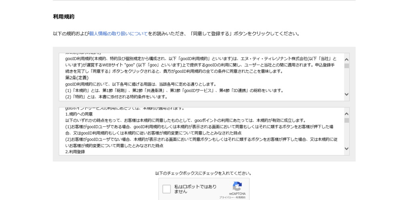This screenshot has height=200, width=405.
Task: Click scroll thumb in gooポイント規約 box
Action: [346, 120]
